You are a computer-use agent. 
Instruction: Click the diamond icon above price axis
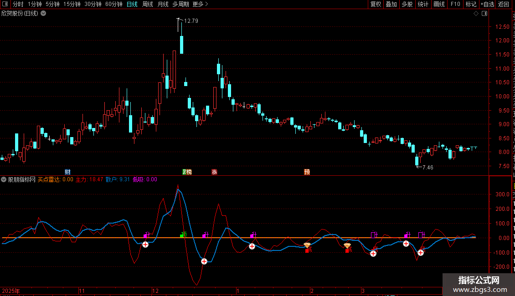476,14
